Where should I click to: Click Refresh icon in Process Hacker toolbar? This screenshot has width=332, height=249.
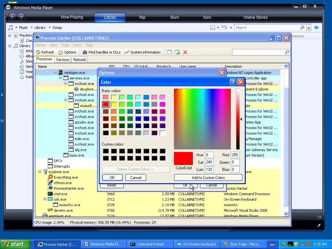pos(38,52)
